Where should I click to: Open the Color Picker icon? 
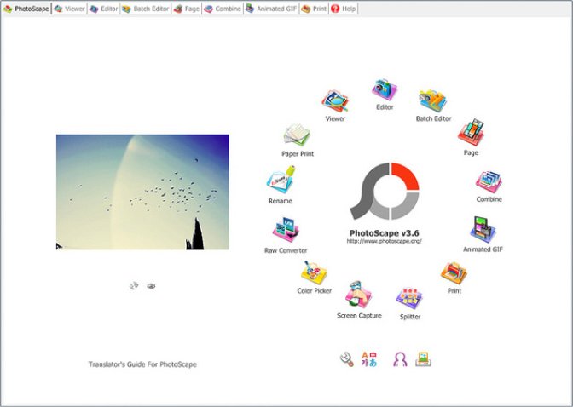pos(314,272)
